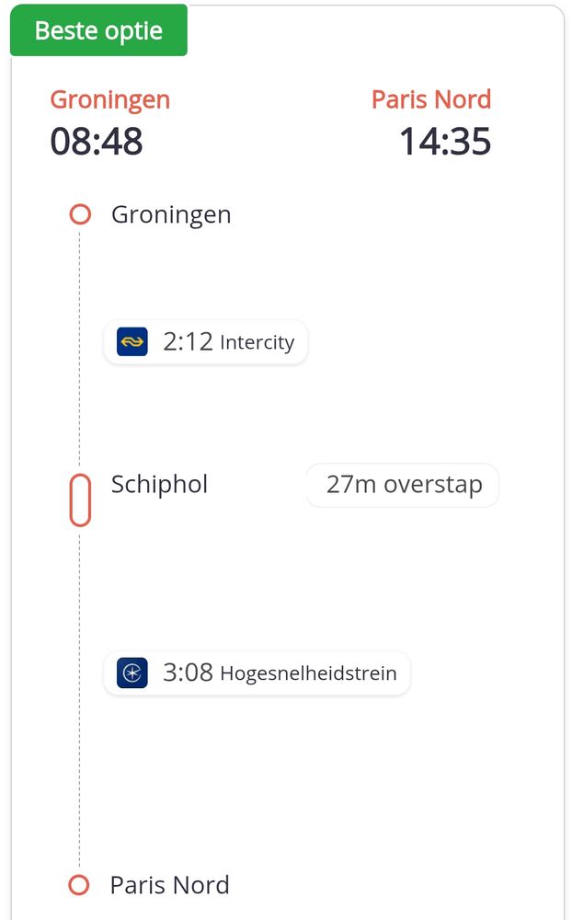Click the Groningen origin header label
572x920 pixels.
tap(109, 99)
